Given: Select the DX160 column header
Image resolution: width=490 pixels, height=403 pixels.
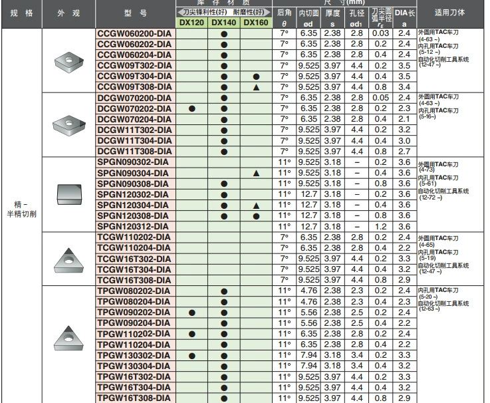Looking at the screenshot, I should coord(256,23).
